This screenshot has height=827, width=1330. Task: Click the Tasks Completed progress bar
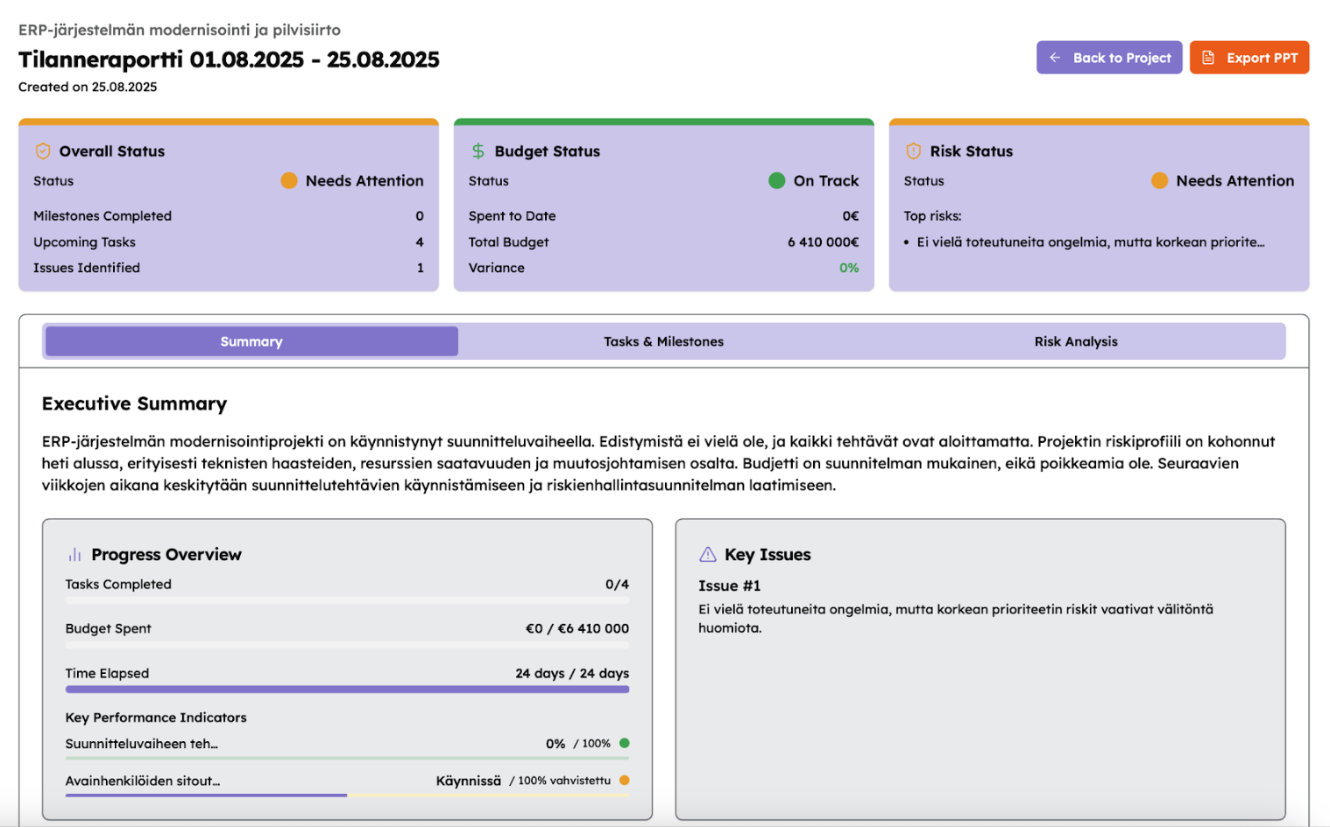[x=347, y=601]
